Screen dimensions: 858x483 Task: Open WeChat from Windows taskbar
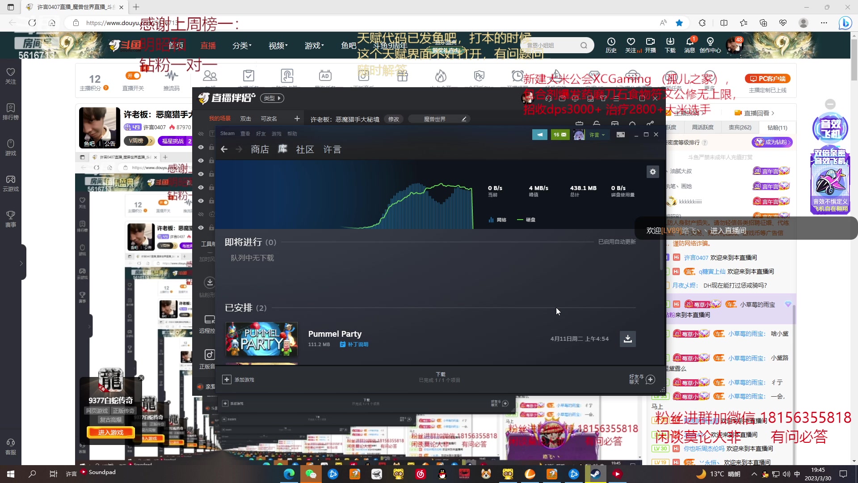tap(311, 474)
